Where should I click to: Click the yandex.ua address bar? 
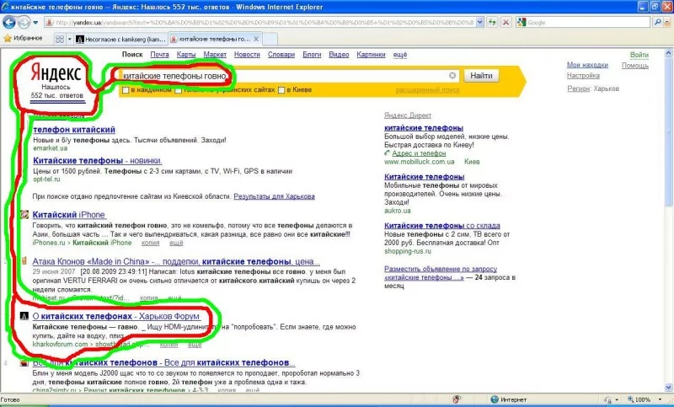[x=259, y=23]
